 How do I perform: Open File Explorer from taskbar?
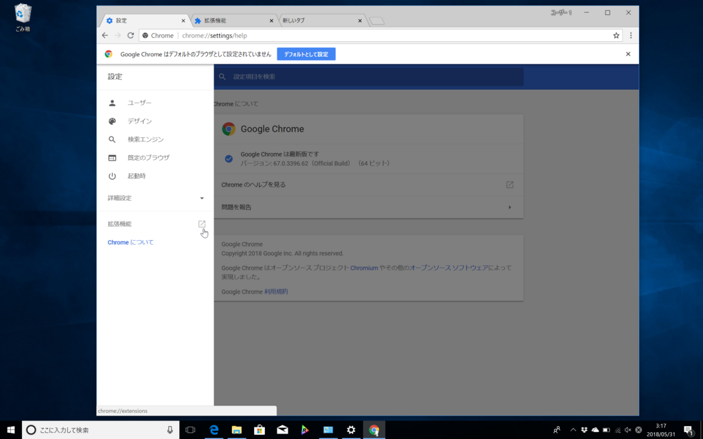pos(237,430)
